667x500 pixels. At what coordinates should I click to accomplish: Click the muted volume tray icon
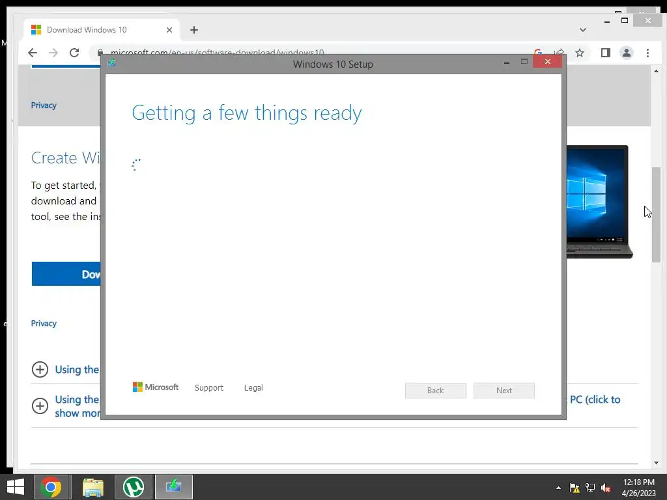pyautogui.click(x=606, y=488)
